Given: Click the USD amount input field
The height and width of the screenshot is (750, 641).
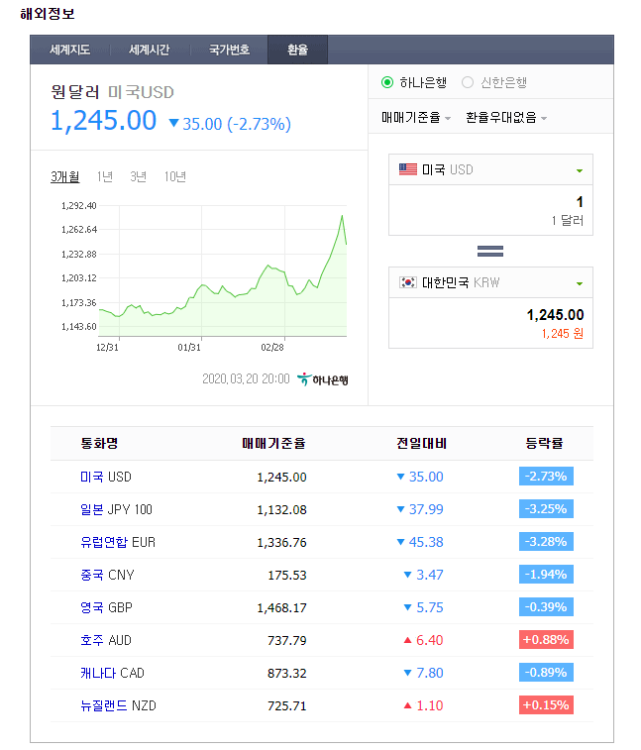Looking at the screenshot, I should tap(490, 210).
